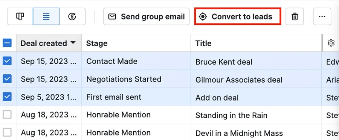Click Convert to leads button
Viewport: 339px width, 140px height.
coord(238,17)
